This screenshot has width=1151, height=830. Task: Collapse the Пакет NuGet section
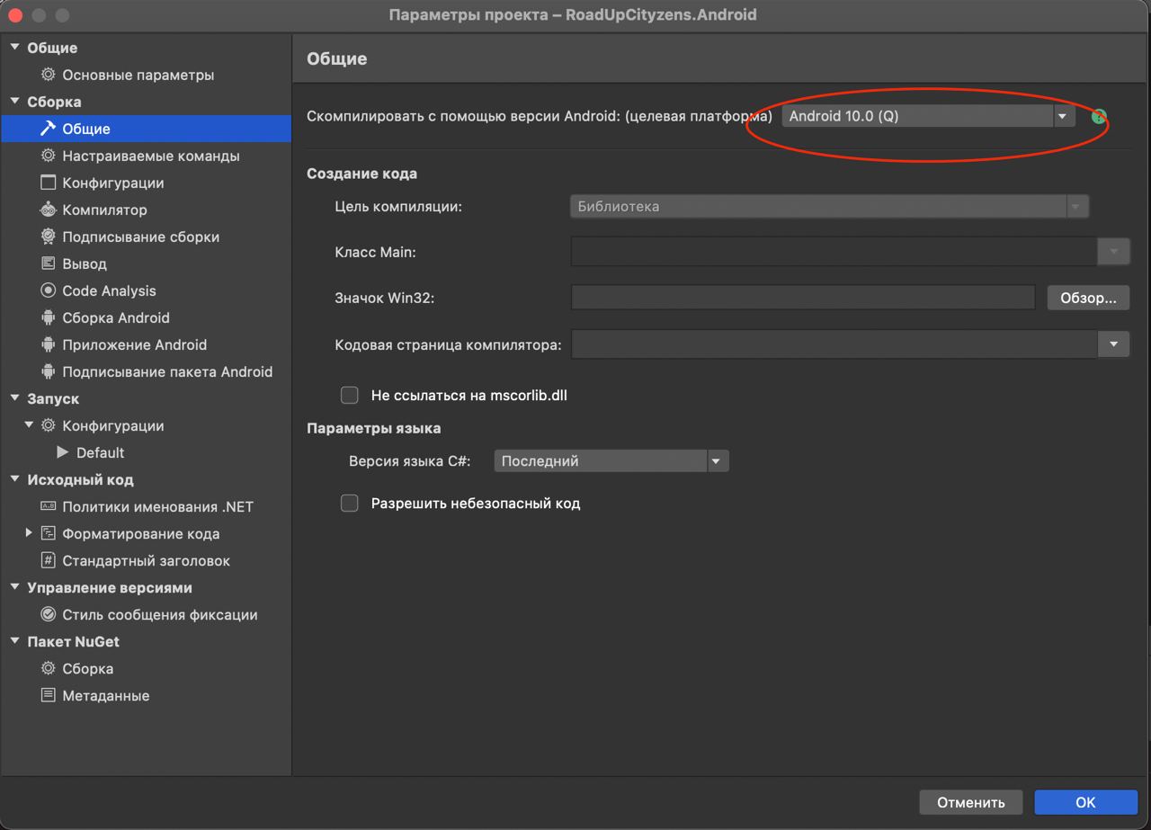pos(14,640)
